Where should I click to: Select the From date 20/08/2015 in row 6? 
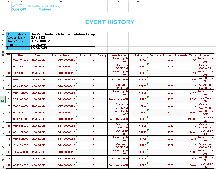[x=62, y=45]
